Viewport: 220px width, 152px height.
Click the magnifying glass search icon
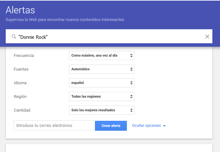click(x=14, y=37)
